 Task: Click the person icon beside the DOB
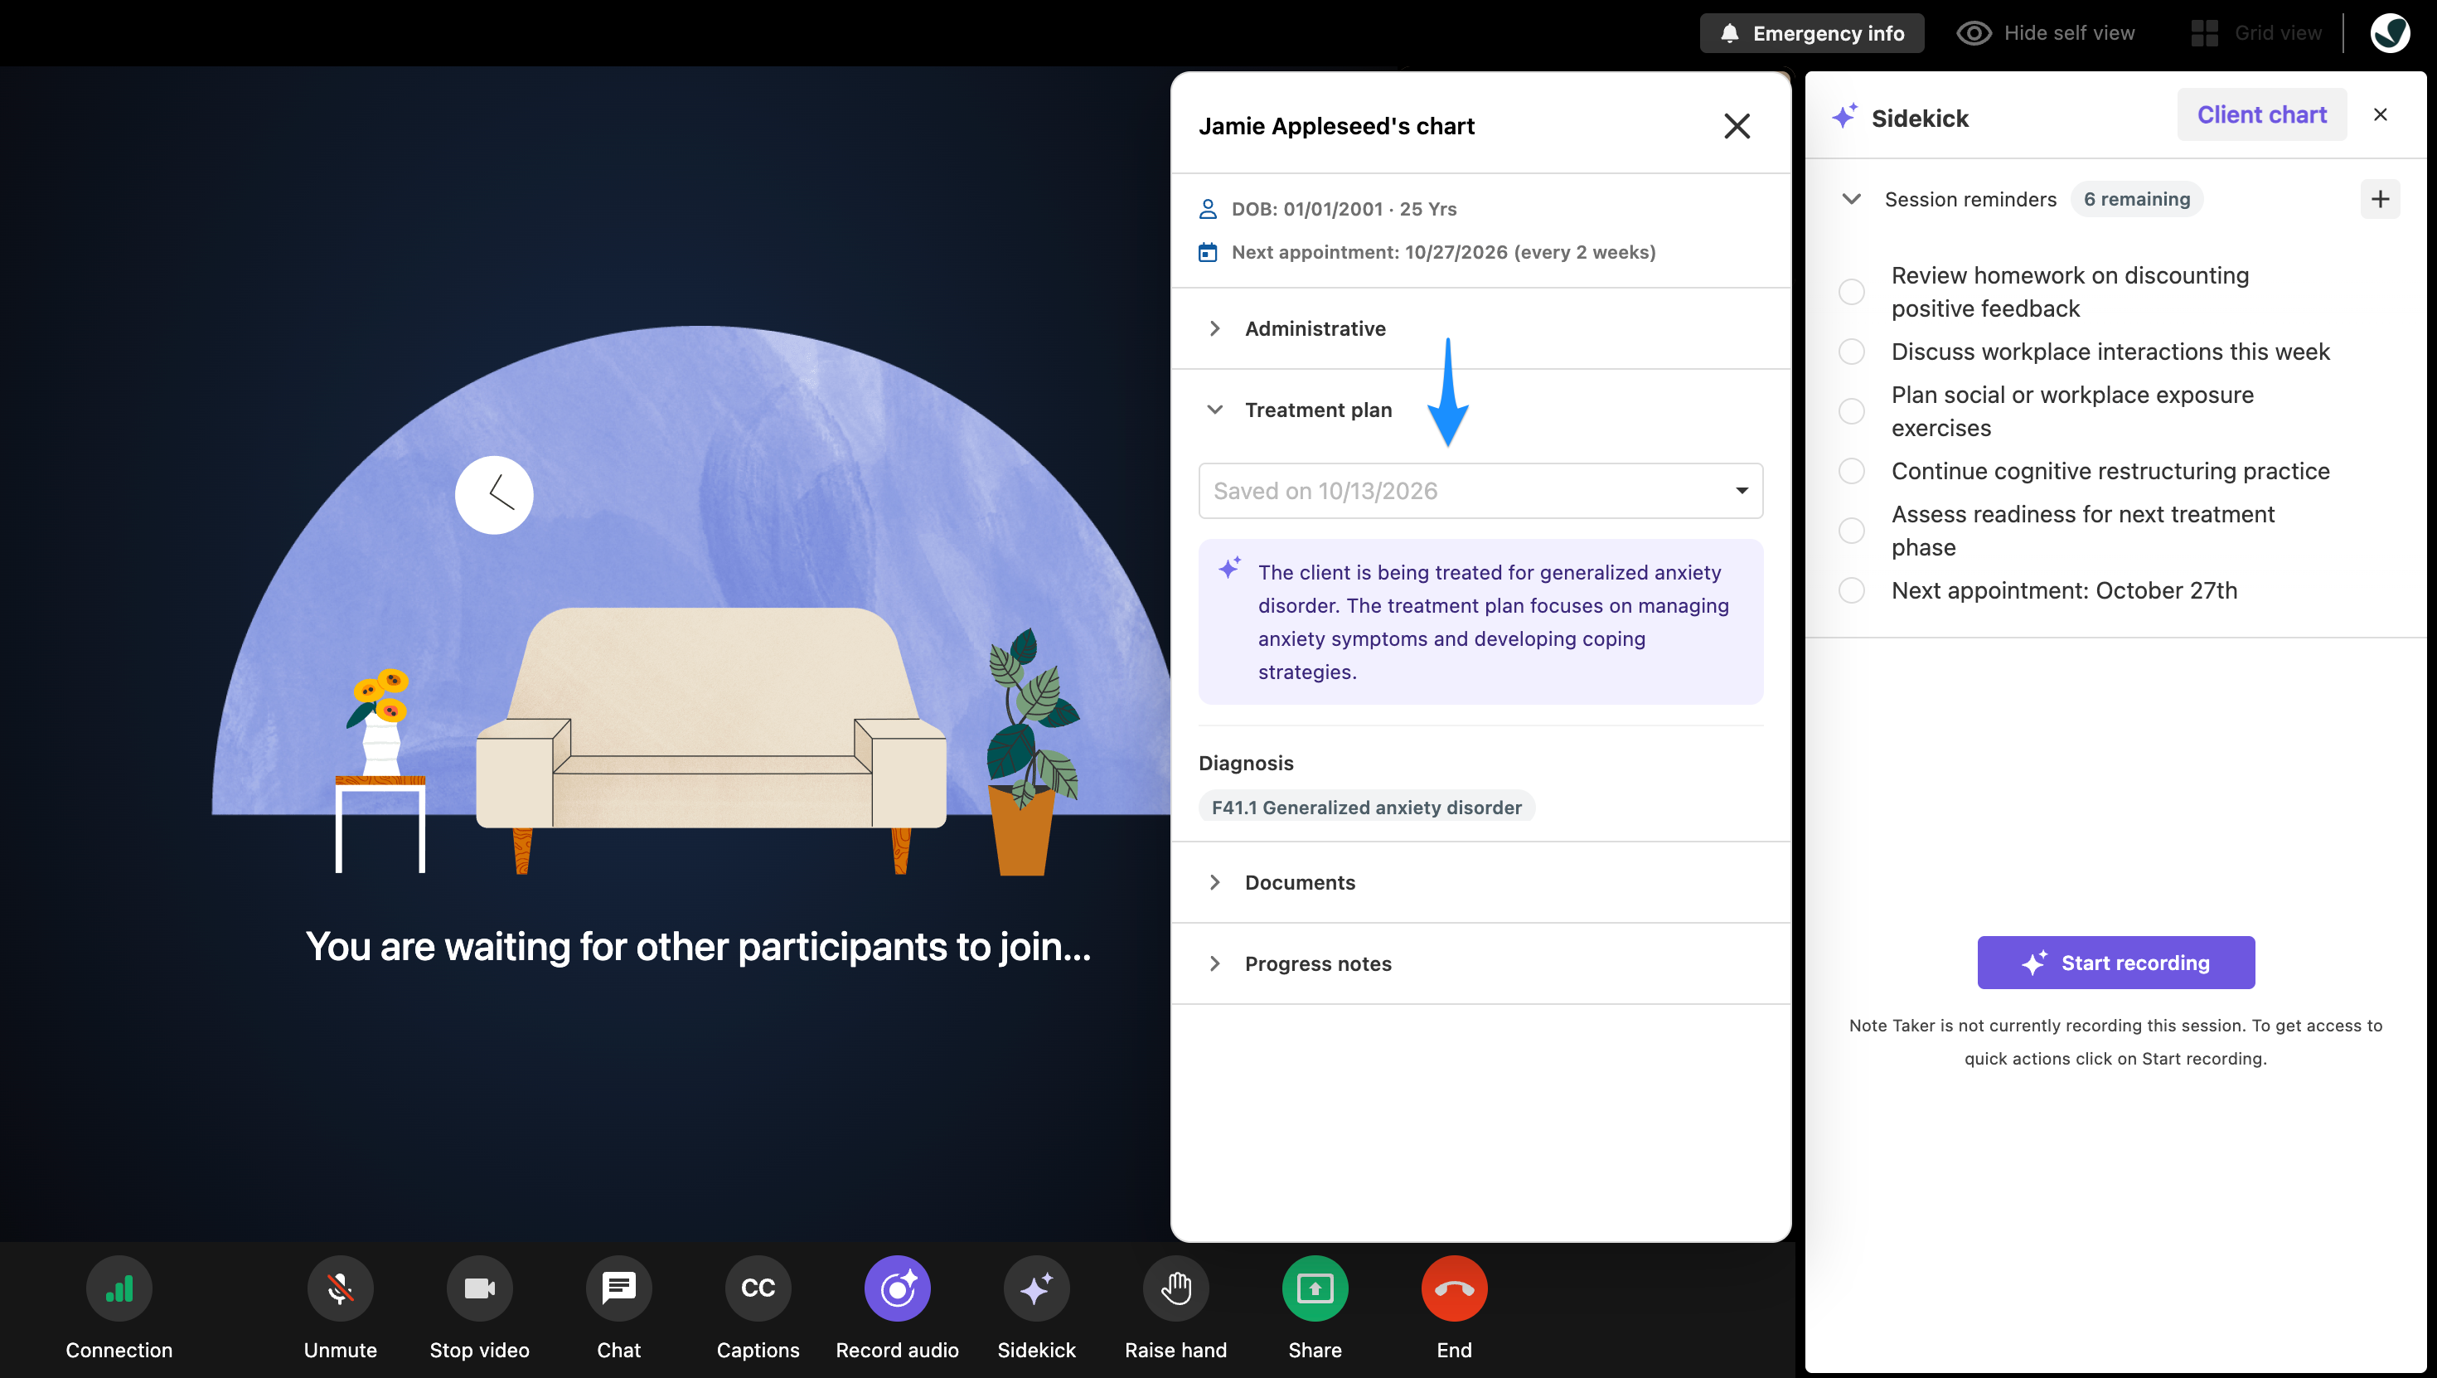(1208, 208)
